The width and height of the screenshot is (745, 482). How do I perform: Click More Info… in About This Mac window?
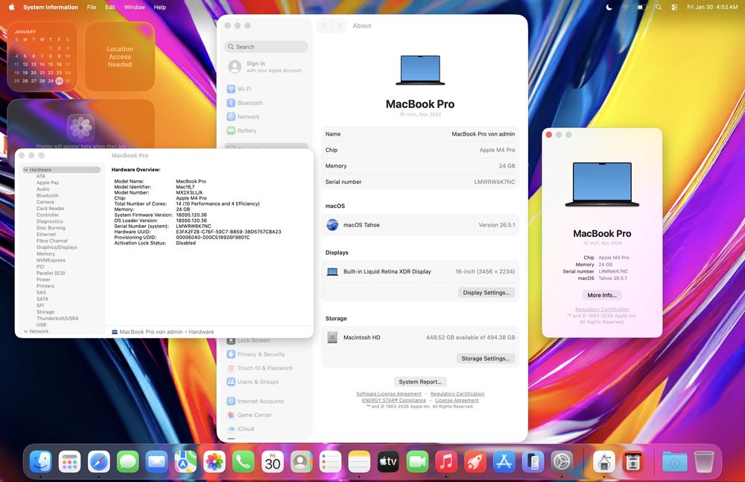coord(602,295)
